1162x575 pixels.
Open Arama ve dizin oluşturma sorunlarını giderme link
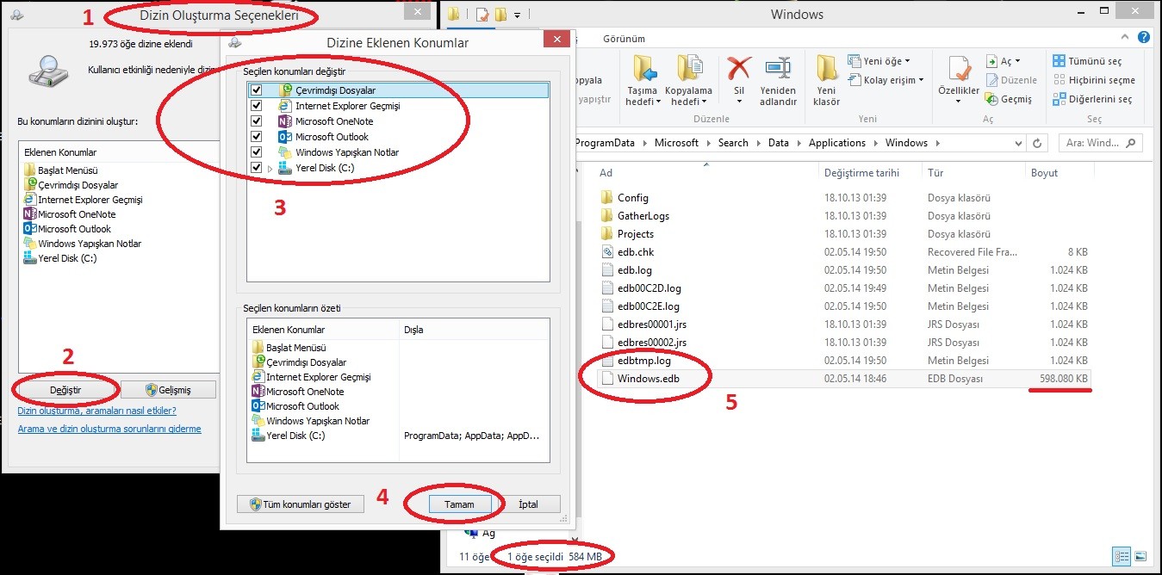tap(109, 429)
